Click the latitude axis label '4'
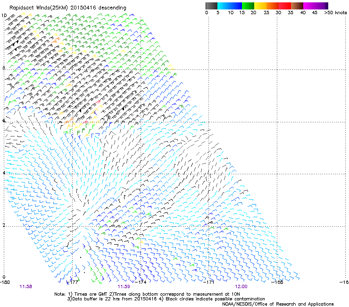Screen dimensions: 349x307 coord(4,172)
